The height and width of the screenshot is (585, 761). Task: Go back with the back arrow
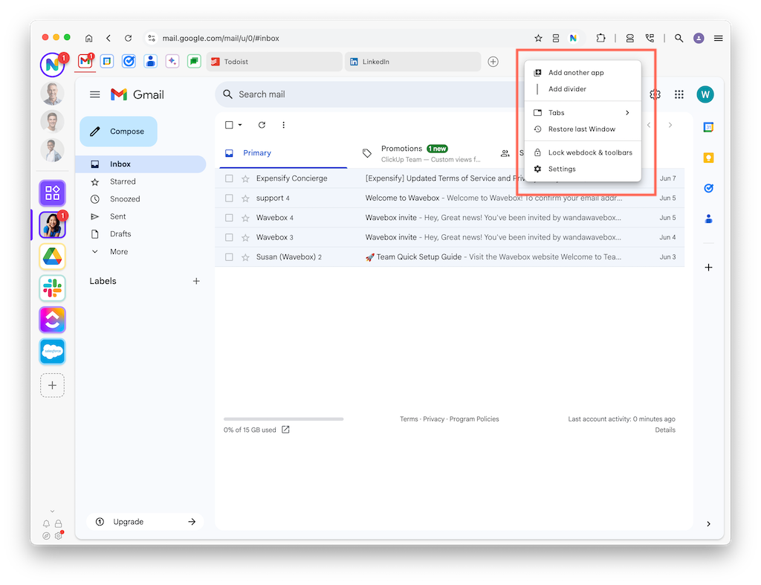(x=109, y=39)
